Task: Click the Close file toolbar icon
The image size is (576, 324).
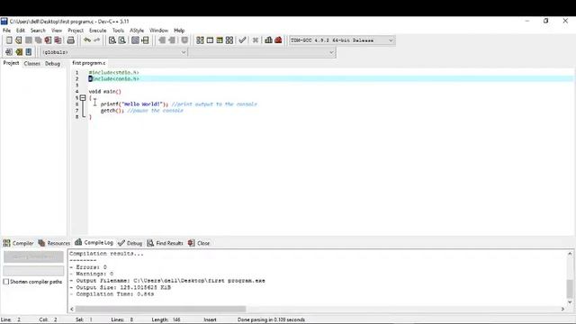Action: 48,40
